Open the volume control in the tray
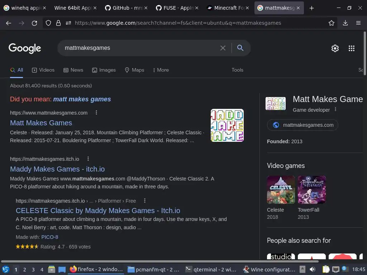 point(313,269)
